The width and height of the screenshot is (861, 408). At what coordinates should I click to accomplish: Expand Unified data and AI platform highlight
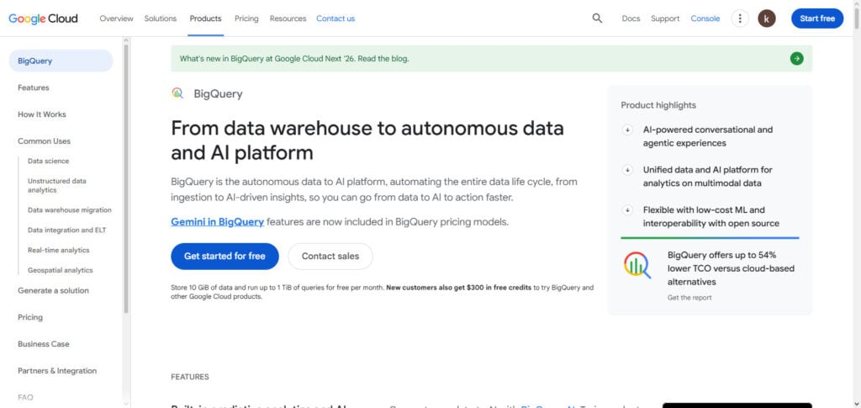tap(627, 170)
